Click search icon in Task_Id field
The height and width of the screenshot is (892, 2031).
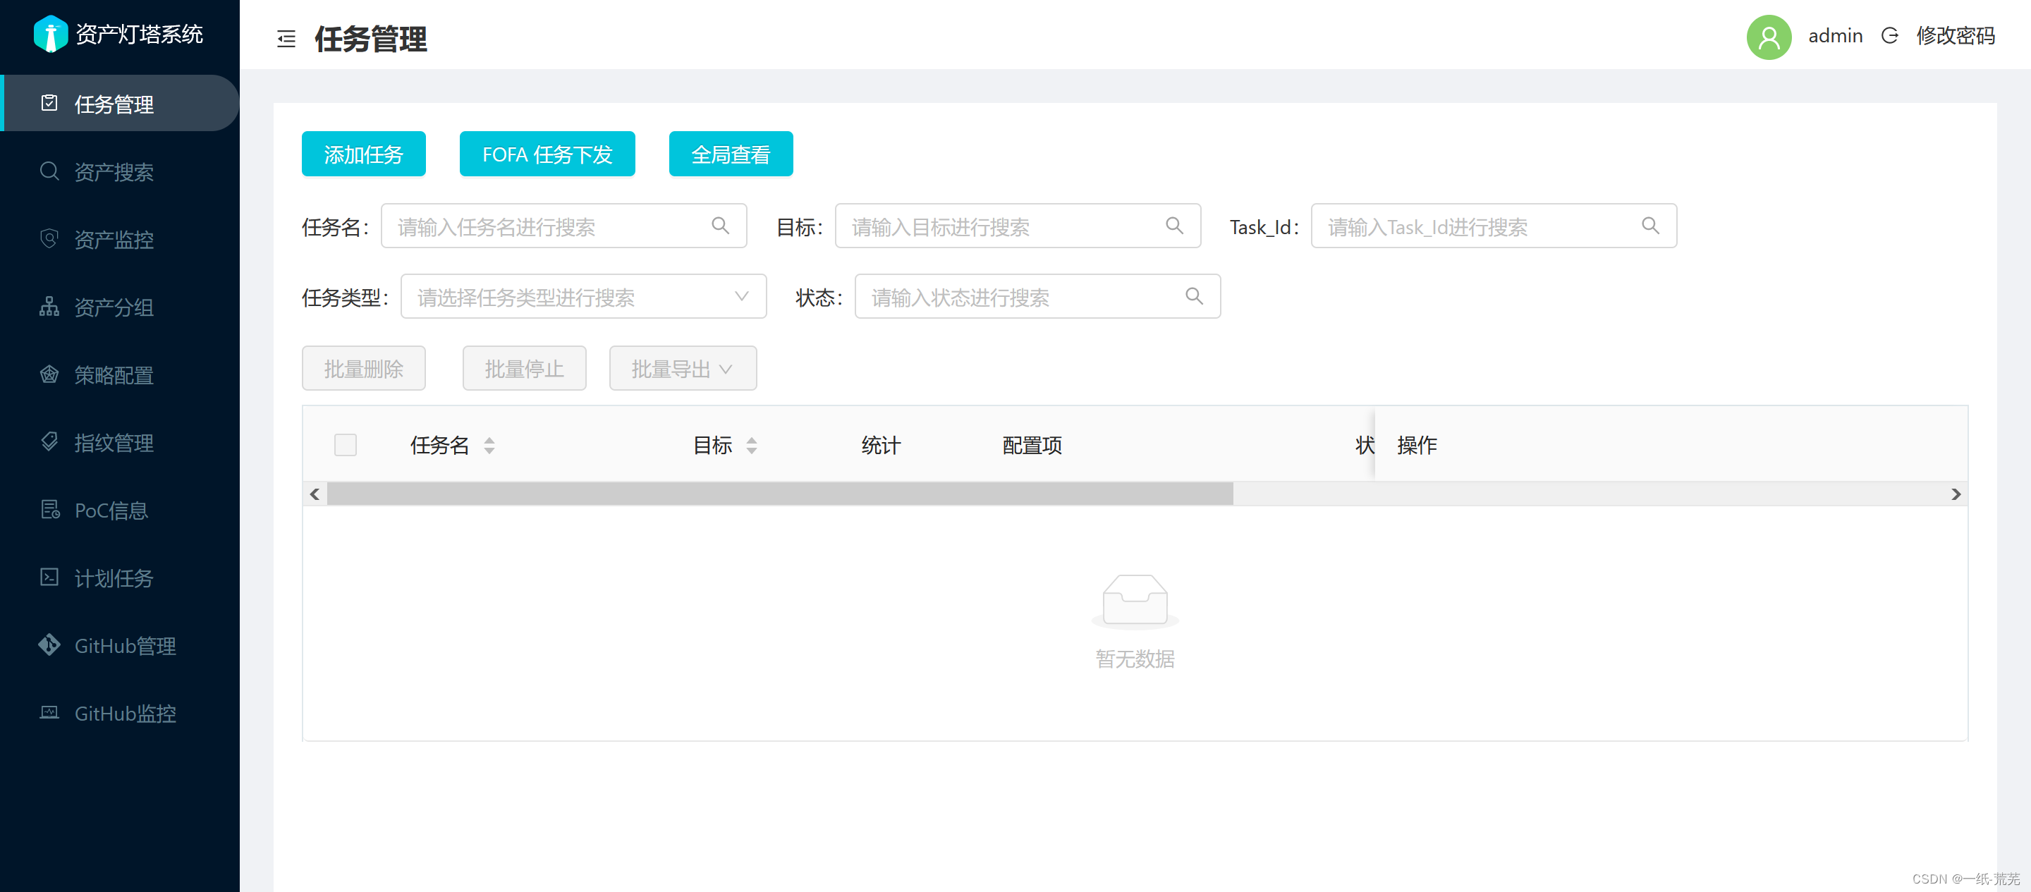tap(1649, 226)
